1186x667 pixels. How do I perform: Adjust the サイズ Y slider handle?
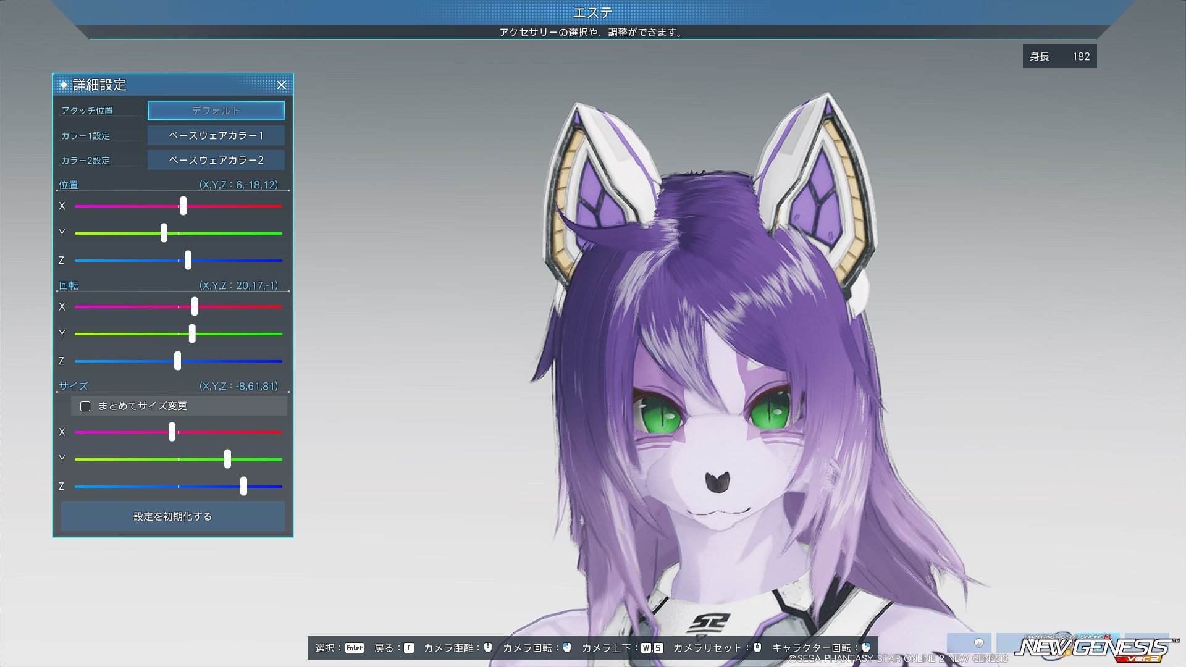point(227,459)
